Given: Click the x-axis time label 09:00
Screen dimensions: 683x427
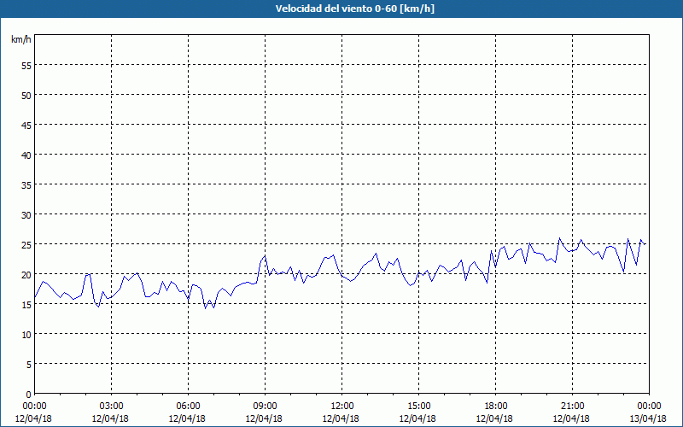Looking at the screenshot, I should point(265,407).
